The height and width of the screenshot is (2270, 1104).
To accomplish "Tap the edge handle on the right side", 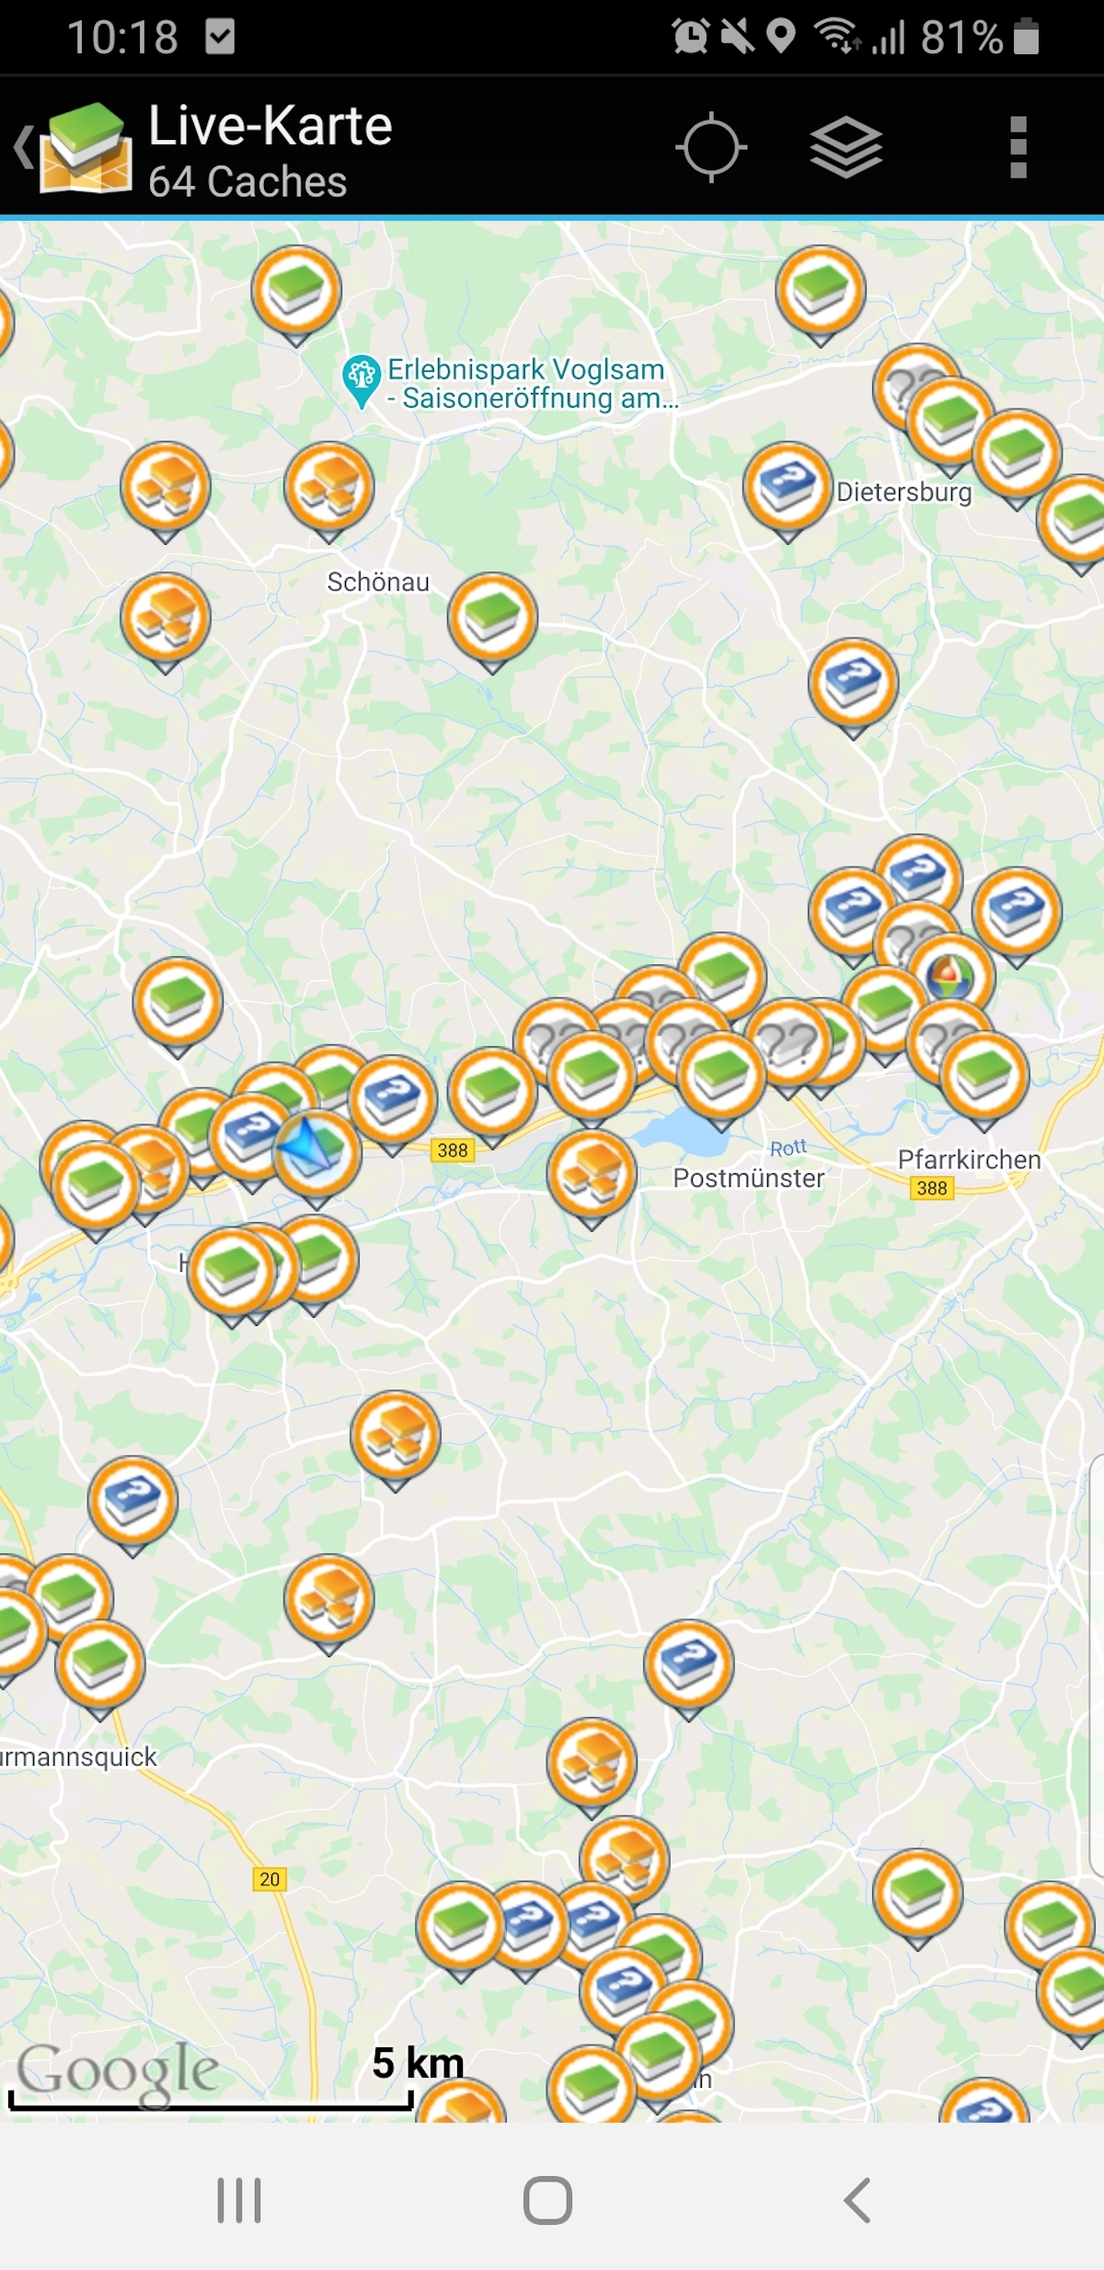I will pyautogui.click(x=1097, y=1665).
